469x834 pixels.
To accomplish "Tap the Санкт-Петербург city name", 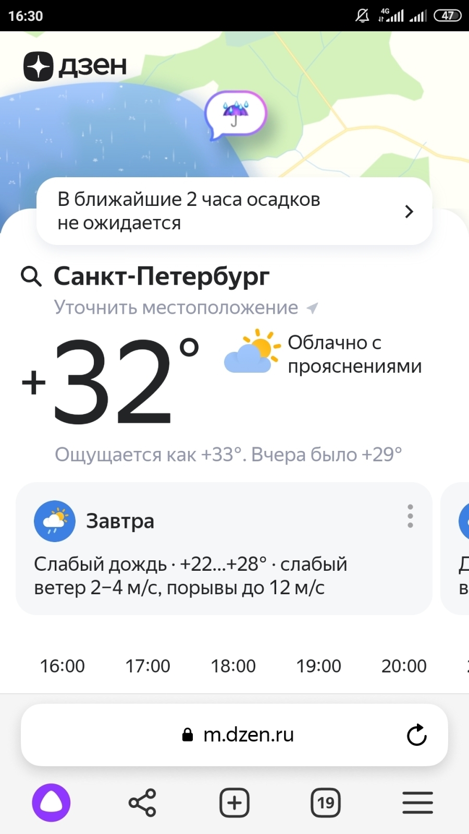I will pos(162,276).
